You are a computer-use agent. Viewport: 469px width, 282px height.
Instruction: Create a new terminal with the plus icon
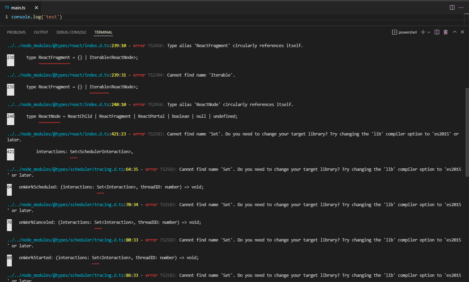pyautogui.click(x=423, y=32)
